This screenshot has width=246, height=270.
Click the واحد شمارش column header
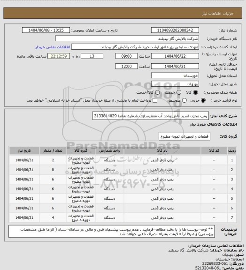tap(109, 150)
